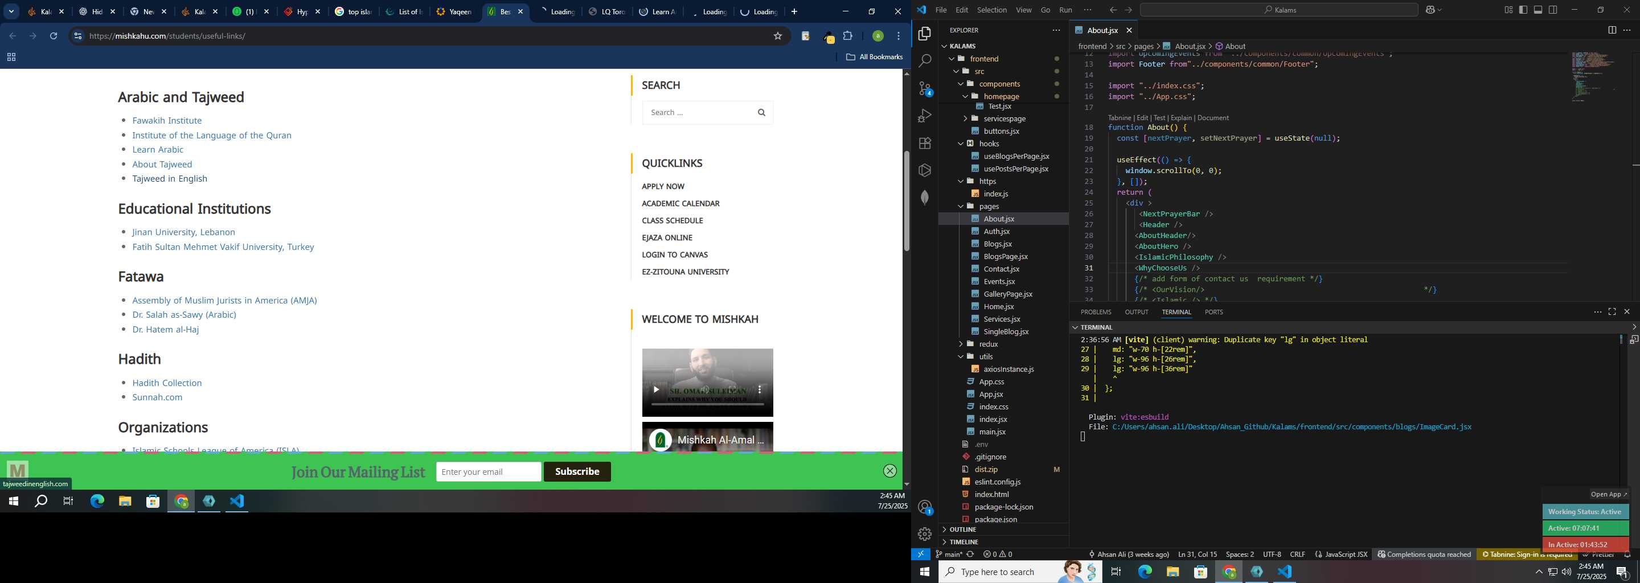Maximize the terminal panel size
Image resolution: width=1640 pixels, height=583 pixels.
pos(1612,312)
